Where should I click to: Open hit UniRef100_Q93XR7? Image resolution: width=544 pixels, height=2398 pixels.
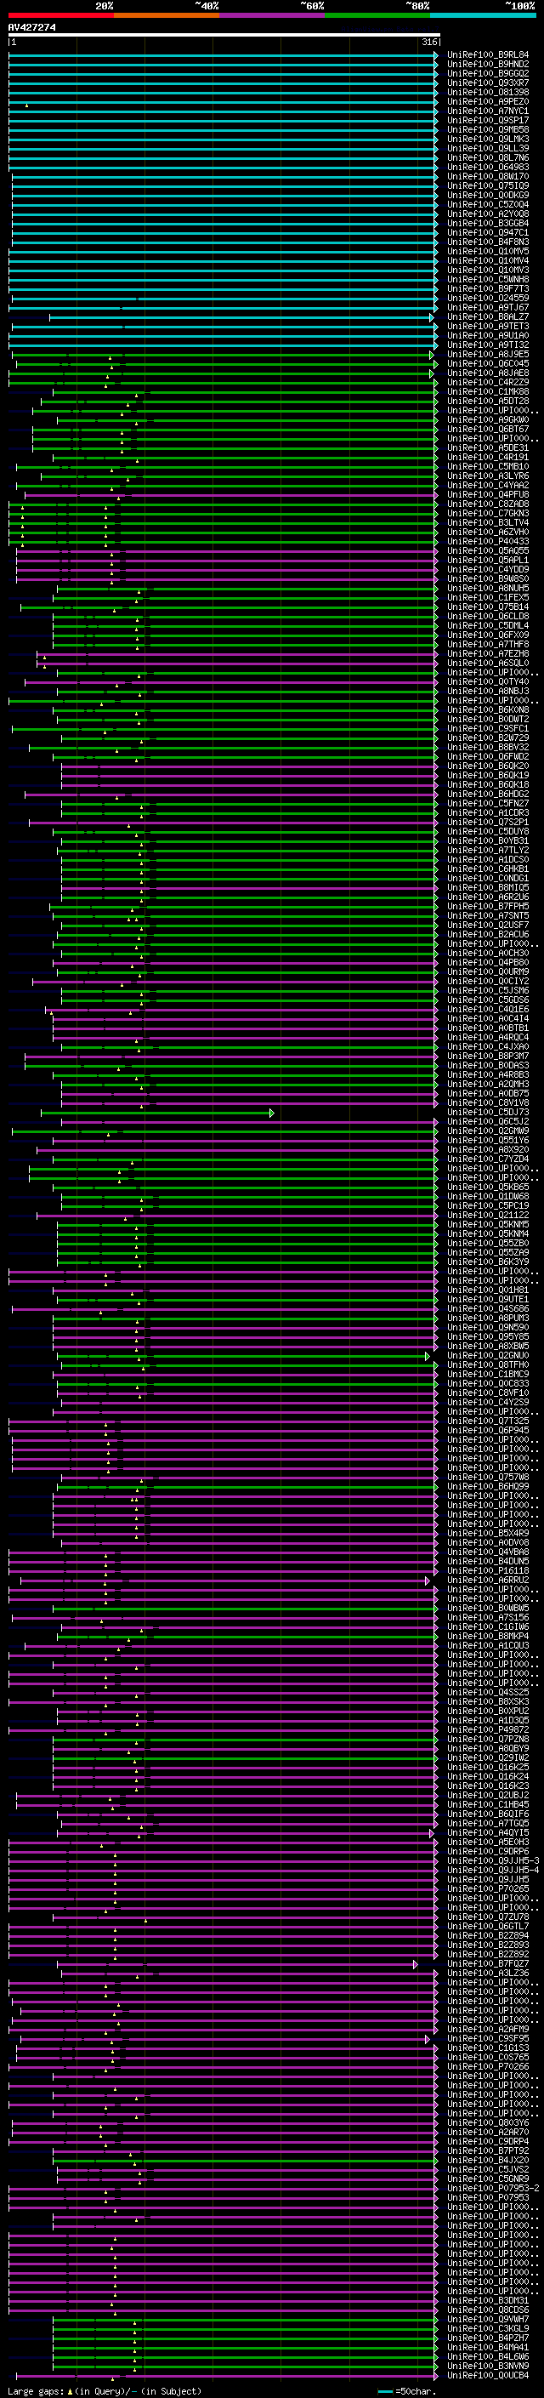pos(487,83)
